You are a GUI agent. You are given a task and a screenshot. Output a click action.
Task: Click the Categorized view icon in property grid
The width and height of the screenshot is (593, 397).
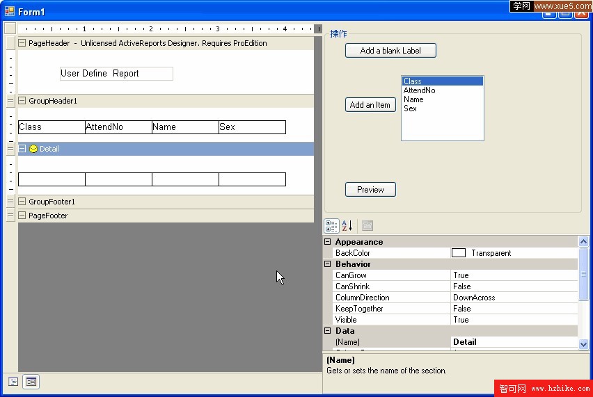(x=331, y=226)
